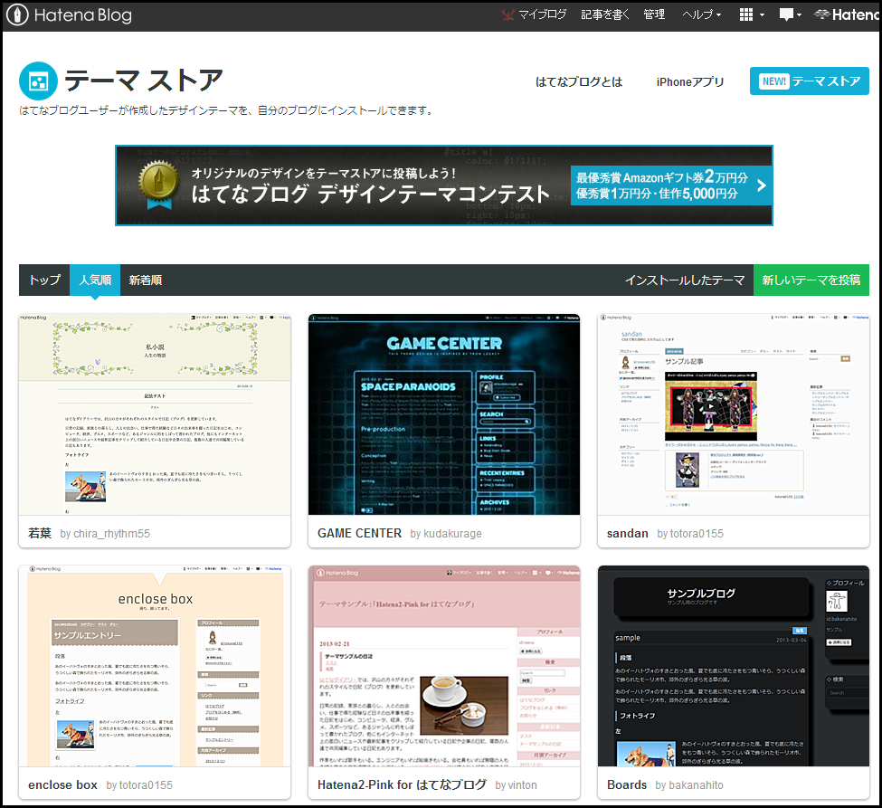
Task: Click 新しいテーマを投稿 green button
Action: coord(811,280)
